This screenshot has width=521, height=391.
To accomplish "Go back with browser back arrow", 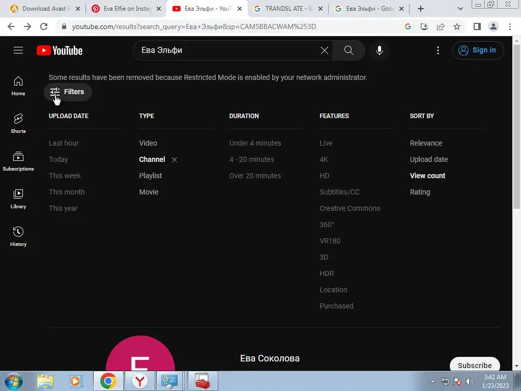I will (11, 26).
